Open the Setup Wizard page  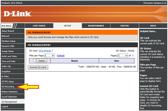tap(8, 31)
